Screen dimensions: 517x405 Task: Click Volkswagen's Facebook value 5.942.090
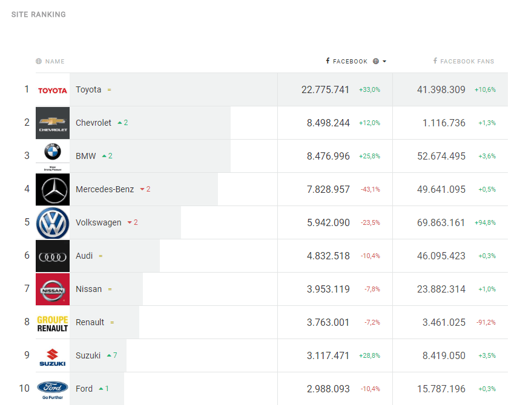[328, 222]
